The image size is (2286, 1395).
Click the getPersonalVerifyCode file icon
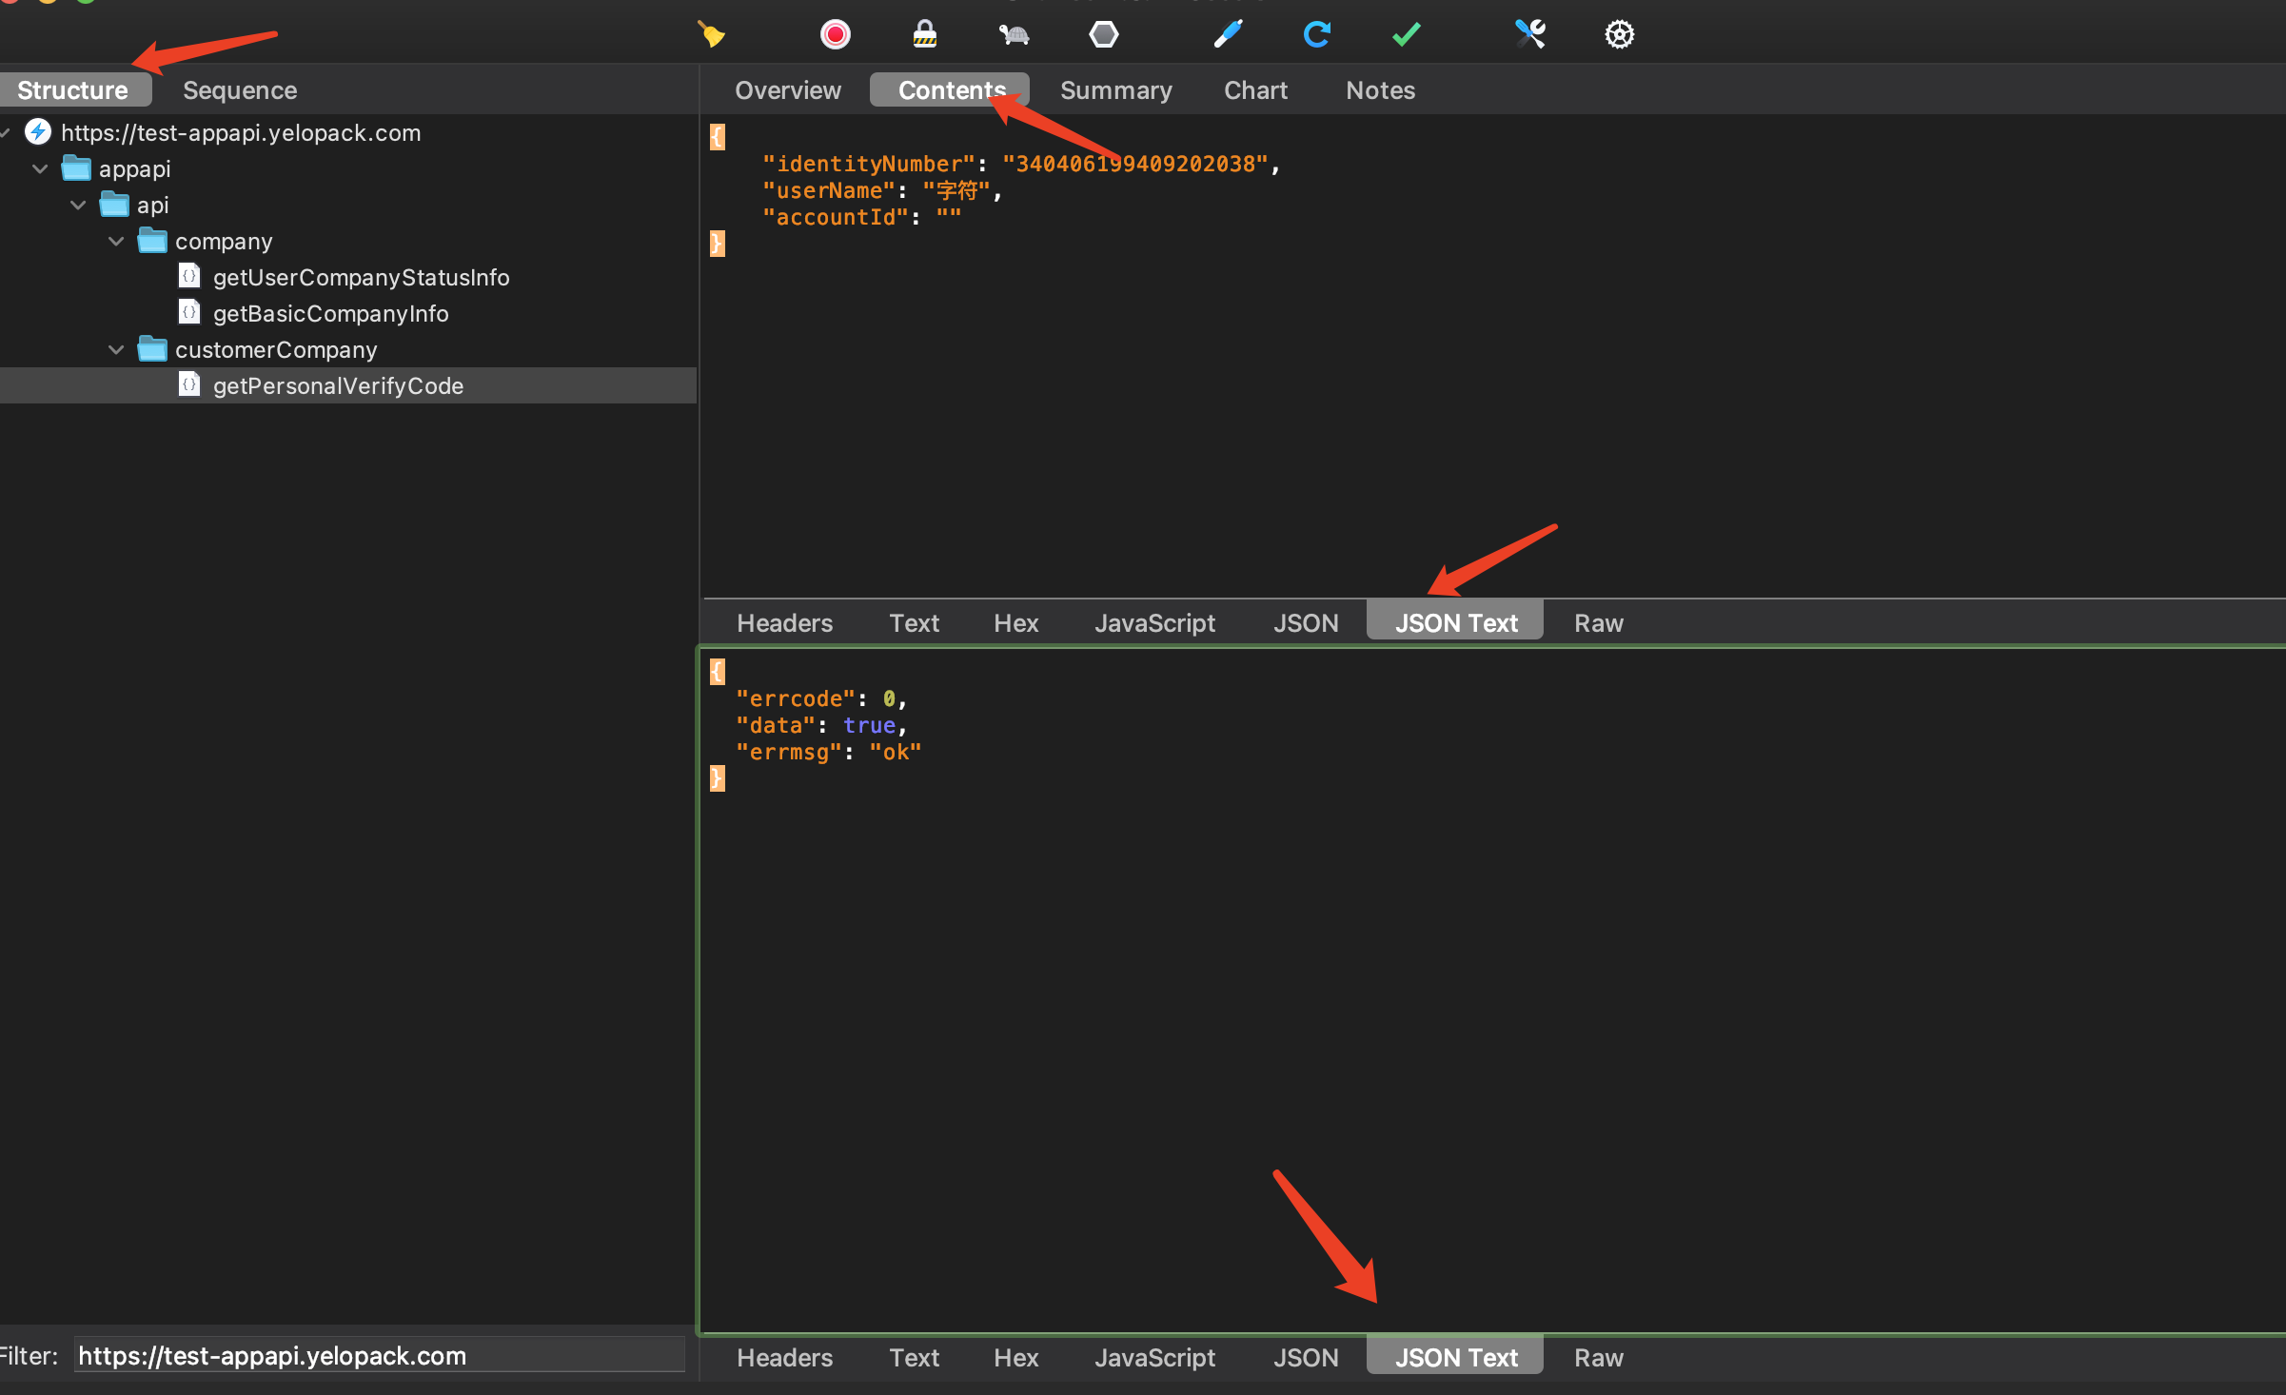pos(189,384)
